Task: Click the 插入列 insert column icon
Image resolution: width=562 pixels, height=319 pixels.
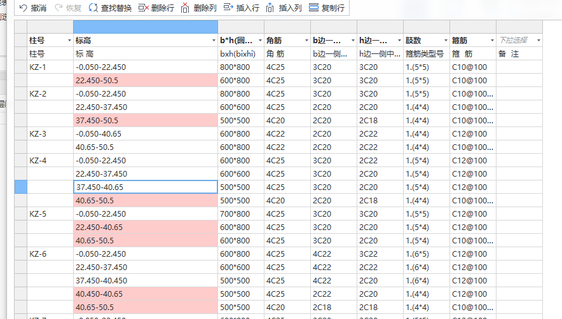Action: point(270,8)
